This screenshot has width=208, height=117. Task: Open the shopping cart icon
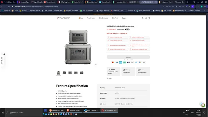pyautogui.click(x=149, y=18)
